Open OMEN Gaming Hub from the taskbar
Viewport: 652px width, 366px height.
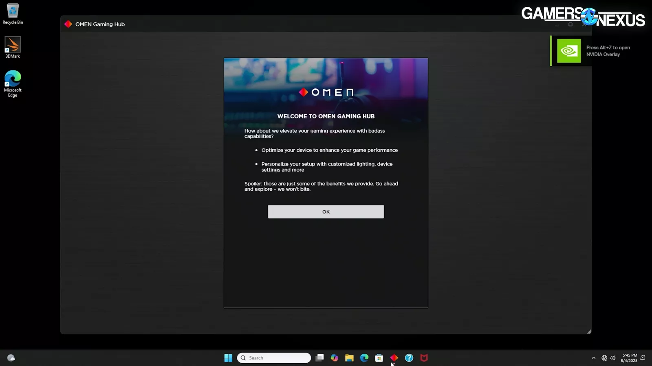tap(394, 358)
